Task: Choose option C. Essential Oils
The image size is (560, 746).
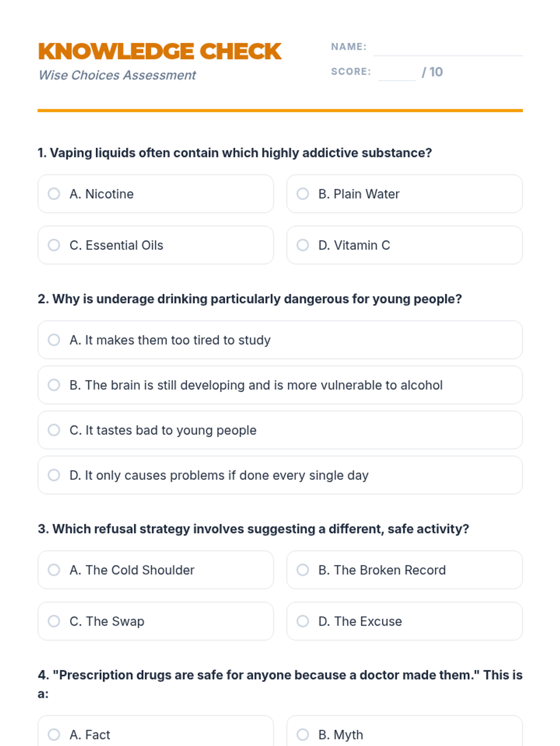Action: tap(155, 245)
